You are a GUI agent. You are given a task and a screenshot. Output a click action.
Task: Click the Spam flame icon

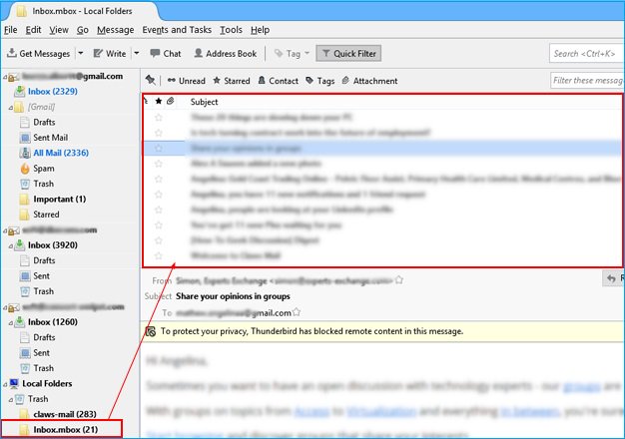pyautogui.click(x=25, y=169)
